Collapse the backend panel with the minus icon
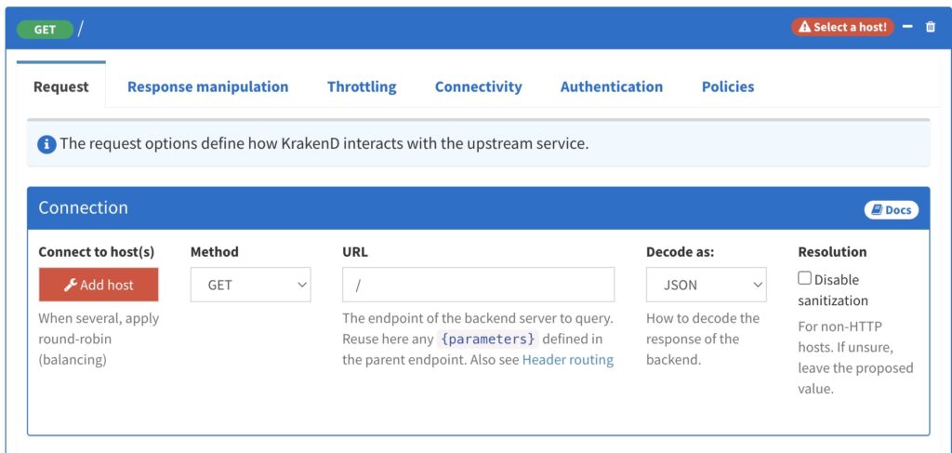The image size is (952, 453). 907,27
